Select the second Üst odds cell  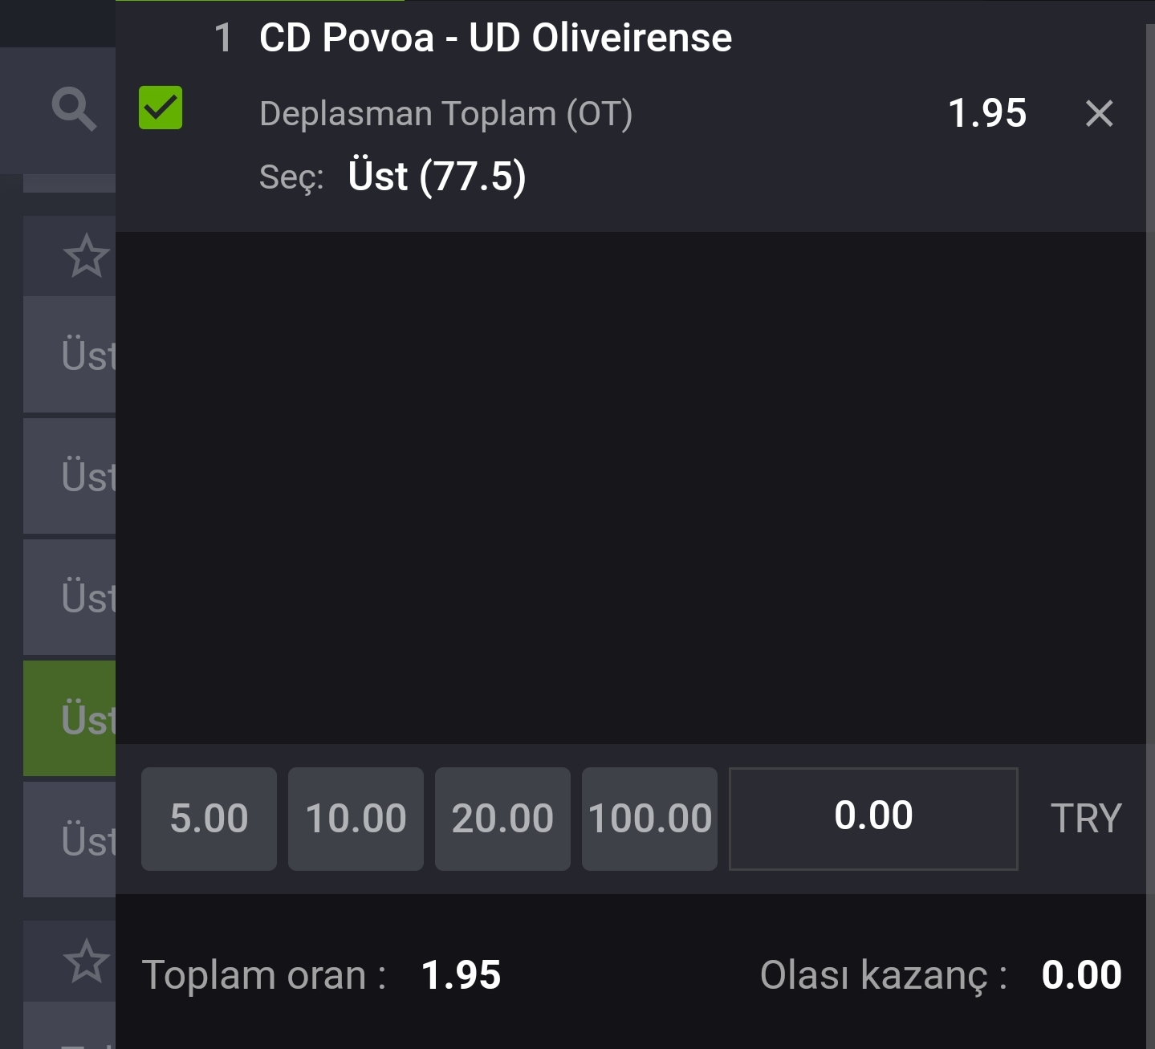[x=70, y=476]
